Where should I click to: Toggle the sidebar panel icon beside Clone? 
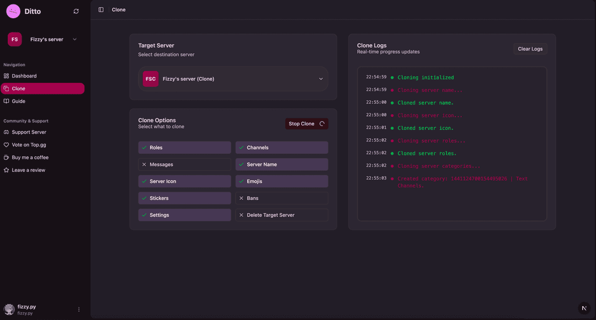pyautogui.click(x=100, y=9)
